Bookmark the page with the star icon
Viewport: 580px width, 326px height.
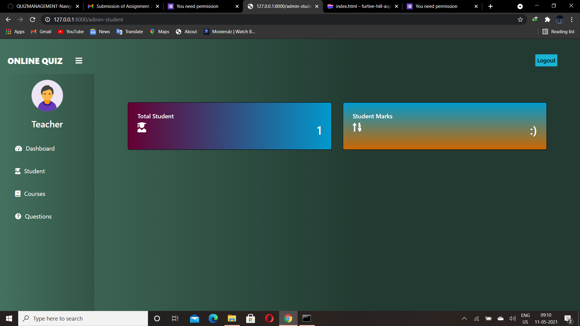point(520,19)
